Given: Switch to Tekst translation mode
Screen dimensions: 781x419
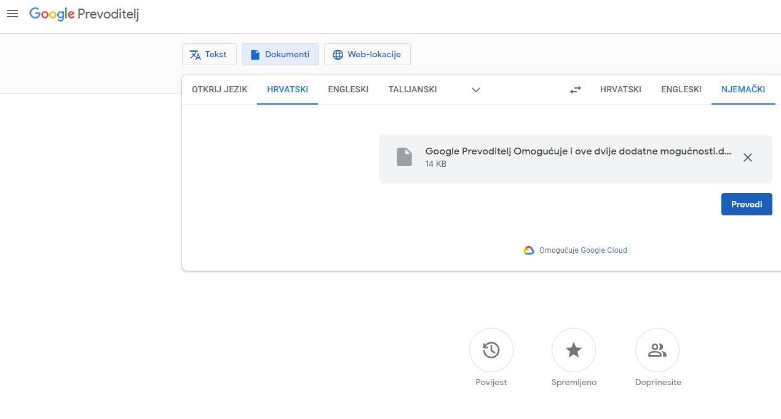Looking at the screenshot, I should pyautogui.click(x=209, y=54).
